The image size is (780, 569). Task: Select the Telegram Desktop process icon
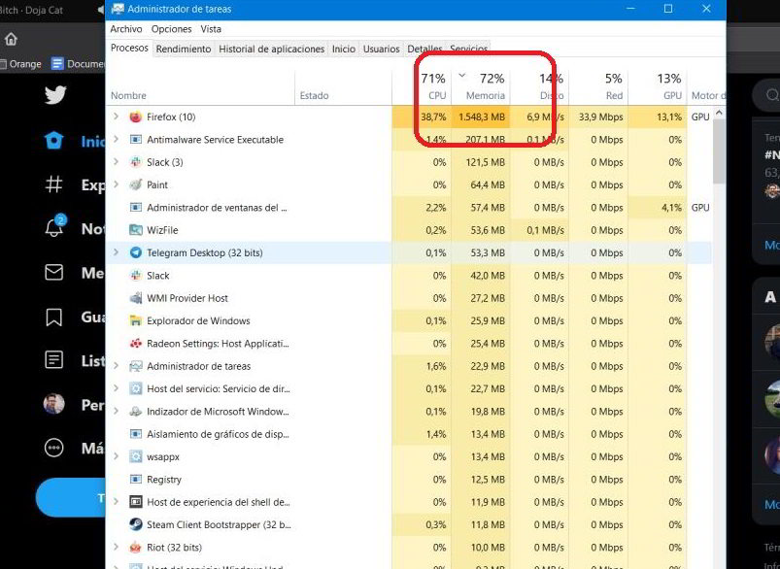click(x=136, y=253)
